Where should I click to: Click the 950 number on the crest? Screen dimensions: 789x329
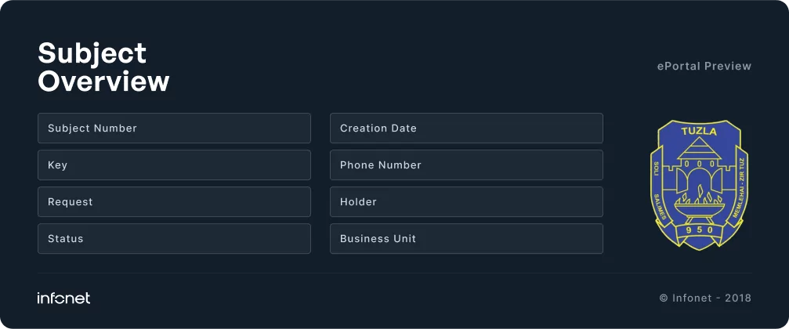(x=700, y=230)
